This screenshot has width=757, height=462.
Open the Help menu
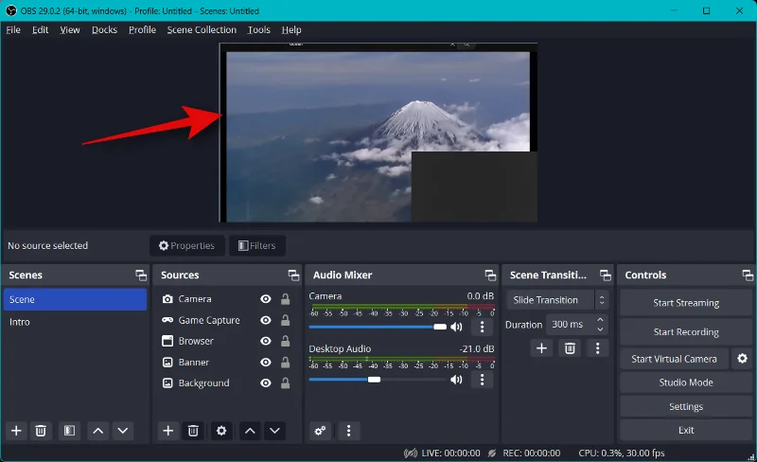[291, 30]
